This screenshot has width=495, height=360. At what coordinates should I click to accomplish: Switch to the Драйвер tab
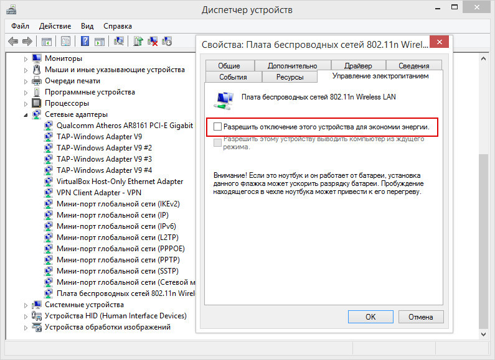pyautogui.click(x=358, y=65)
